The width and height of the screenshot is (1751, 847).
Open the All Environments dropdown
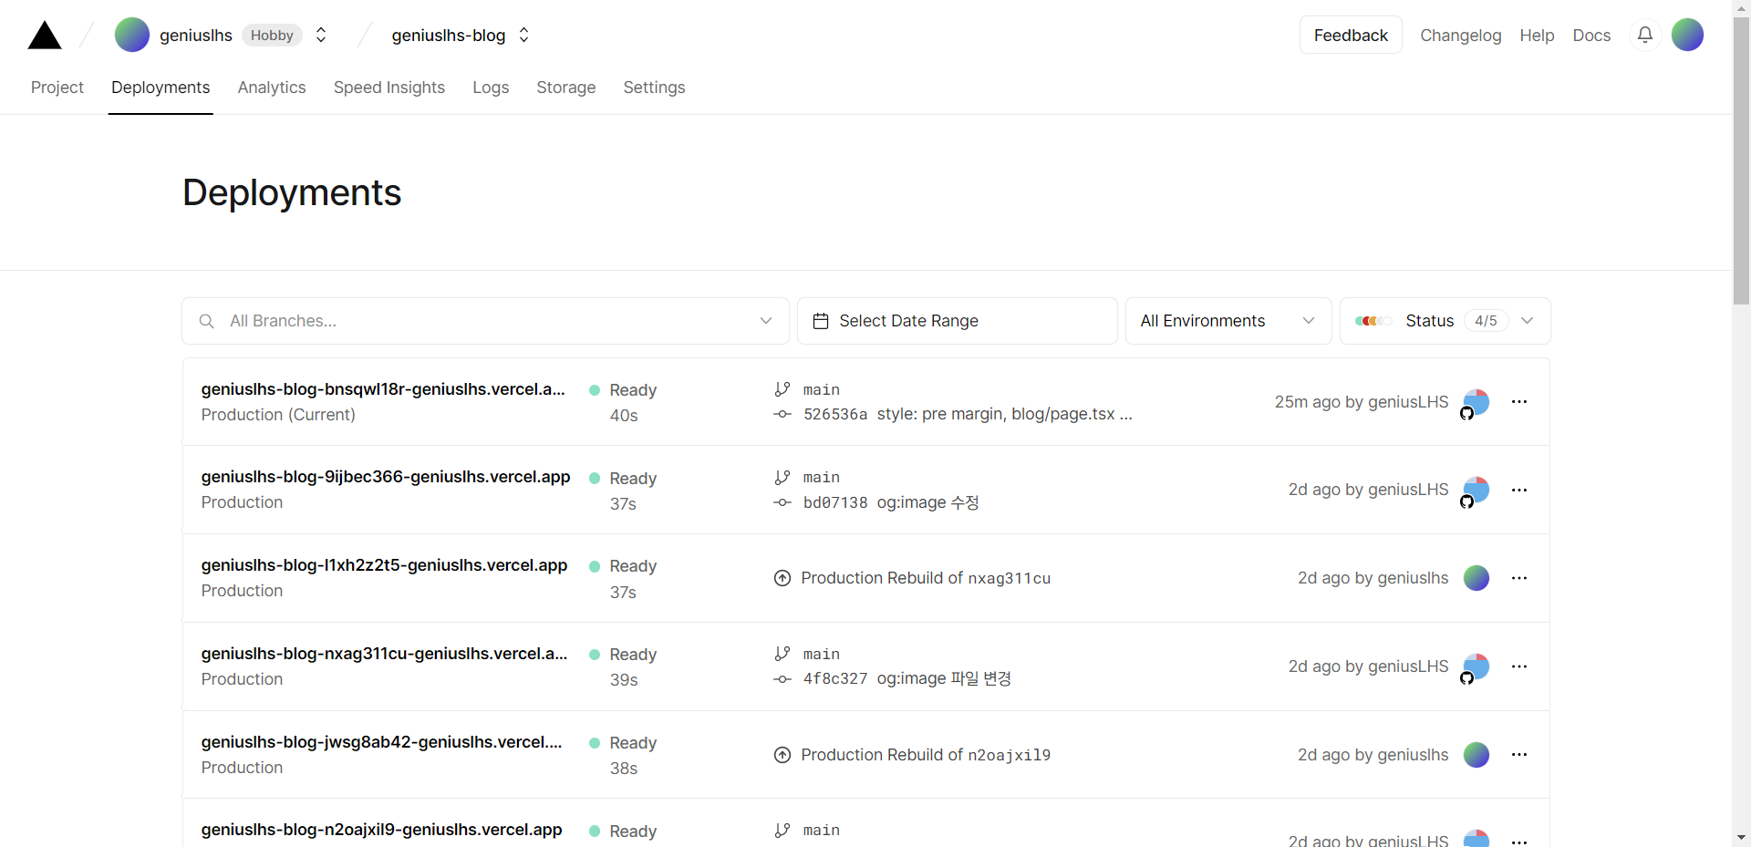[x=1228, y=321]
